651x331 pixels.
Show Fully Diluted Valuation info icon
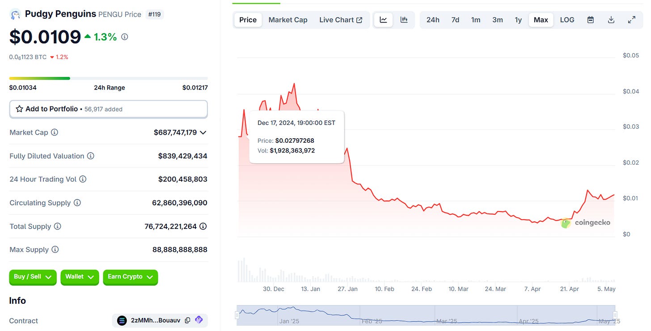[x=90, y=156]
